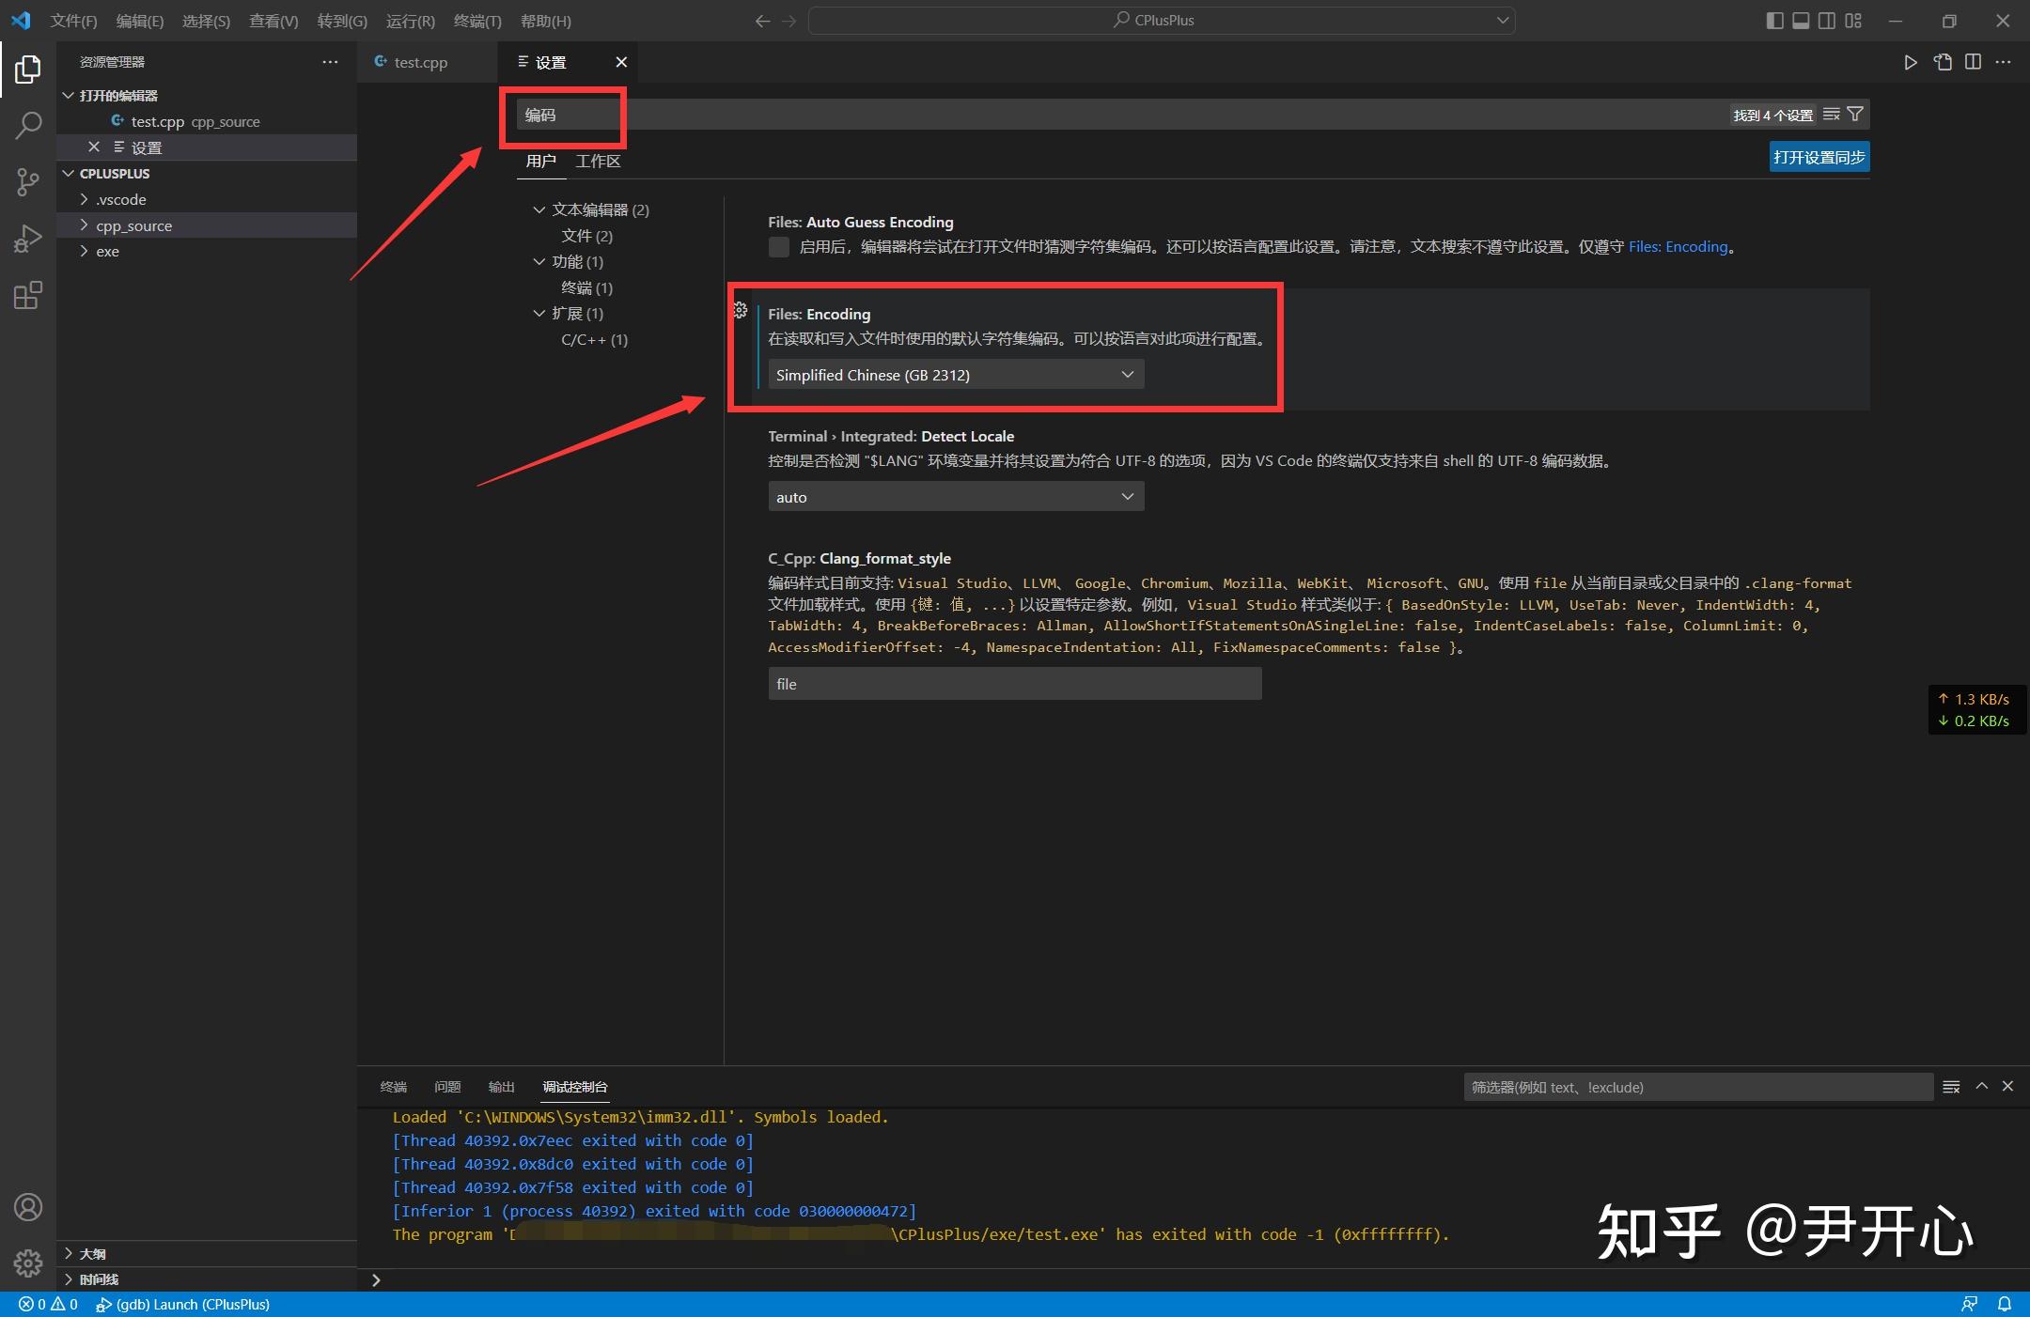Switch to the 工作区 settings tab
Screen dimensions: 2030x1317
click(598, 162)
